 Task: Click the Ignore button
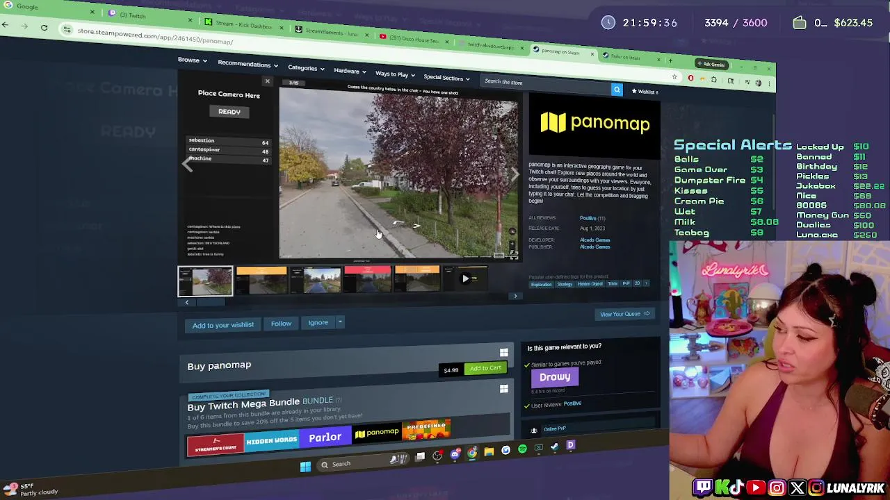point(318,322)
